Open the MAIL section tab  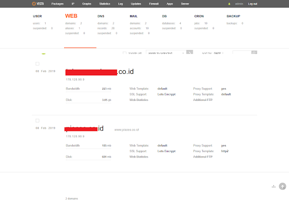click(135, 16)
